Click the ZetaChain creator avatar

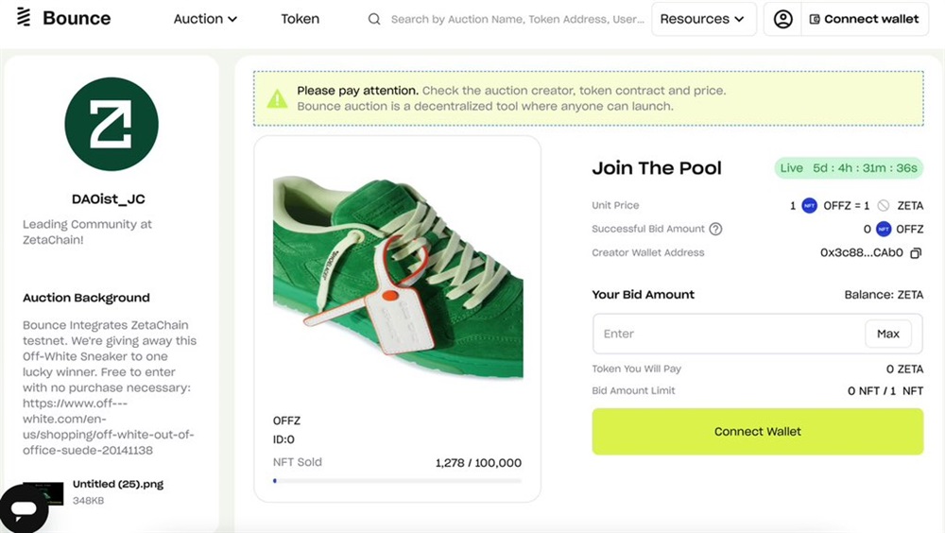pyautogui.click(x=111, y=124)
